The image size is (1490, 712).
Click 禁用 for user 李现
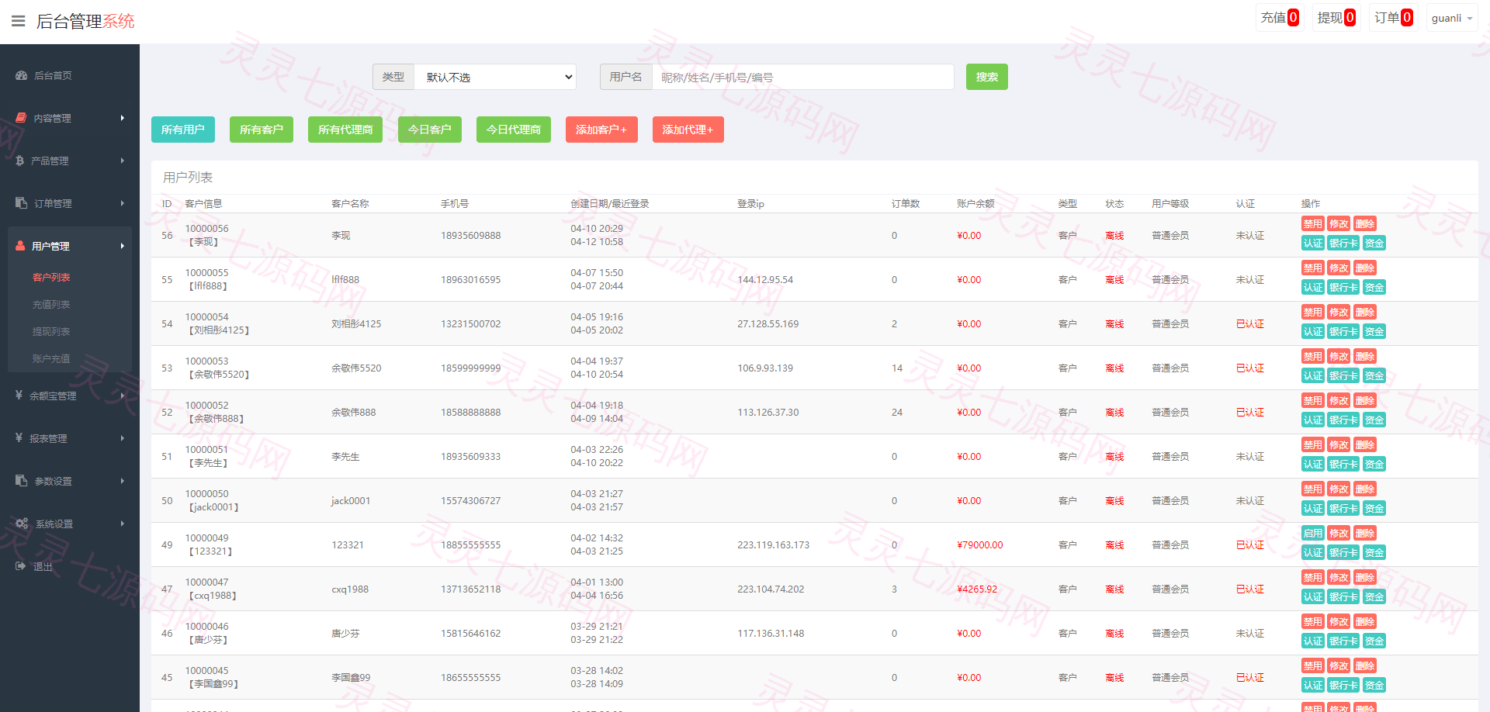(x=1312, y=223)
